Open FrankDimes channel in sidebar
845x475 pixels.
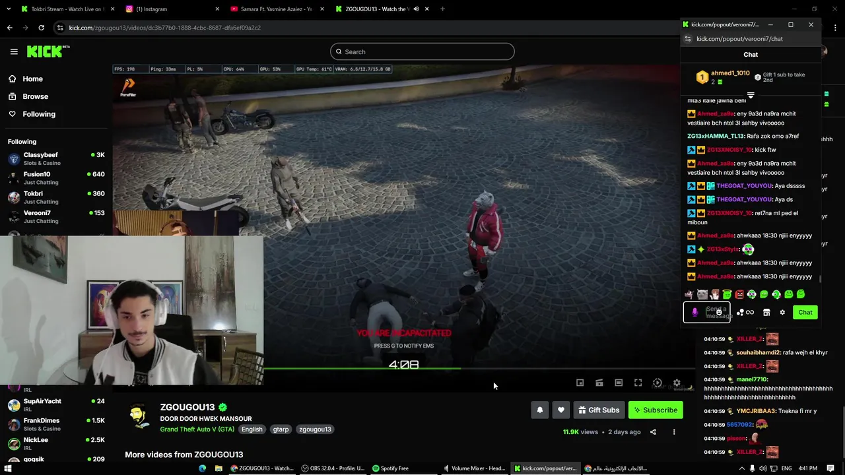[x=56, y=424]
